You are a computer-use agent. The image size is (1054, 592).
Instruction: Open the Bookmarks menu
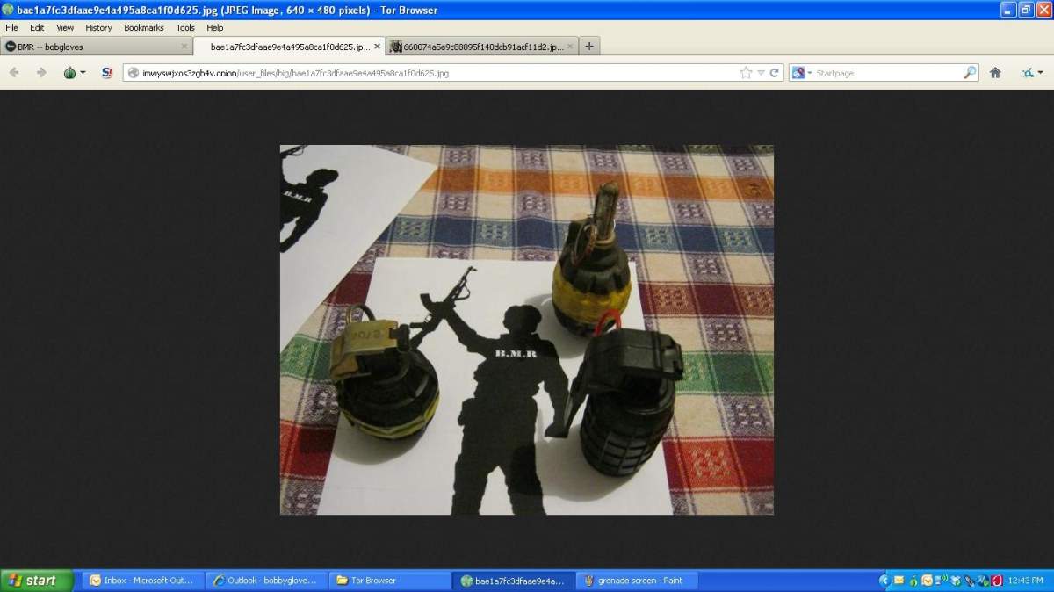pyautogui.click(x=144, y=28)
